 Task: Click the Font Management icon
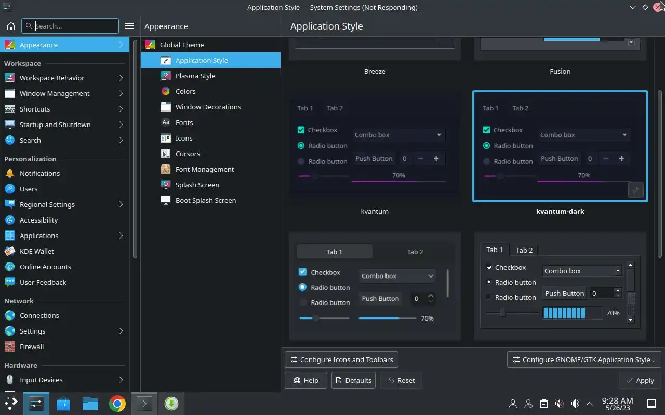pyautogui.click(x=166, y=169)
